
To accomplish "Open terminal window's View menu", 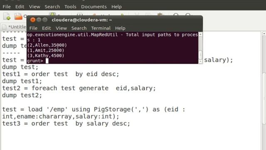I will [61, 28].
